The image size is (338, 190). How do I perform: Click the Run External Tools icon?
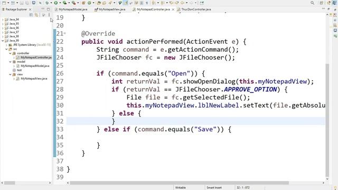click(x=74, y=3)
